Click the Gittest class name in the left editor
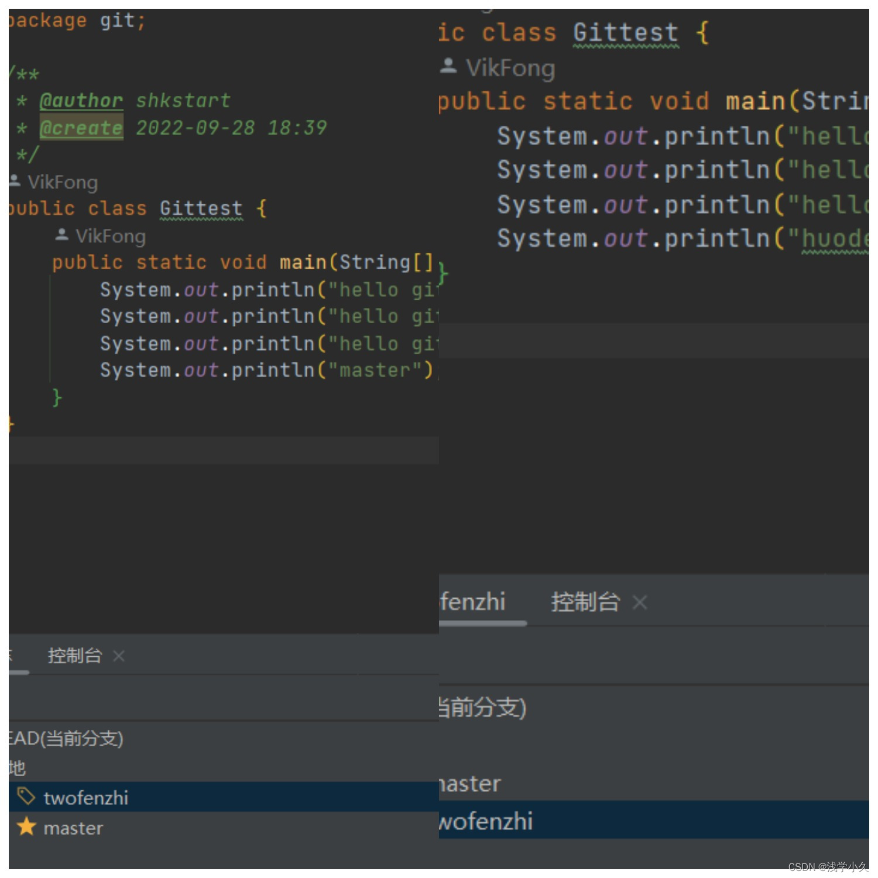 tap(201, 208)
